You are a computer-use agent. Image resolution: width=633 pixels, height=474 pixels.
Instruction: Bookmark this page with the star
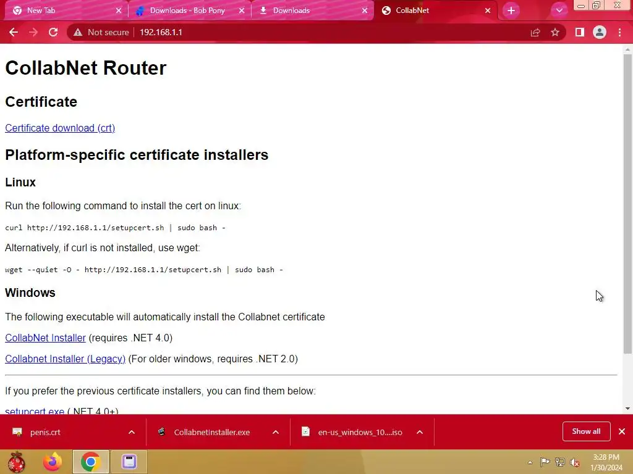tap(555, 32)
